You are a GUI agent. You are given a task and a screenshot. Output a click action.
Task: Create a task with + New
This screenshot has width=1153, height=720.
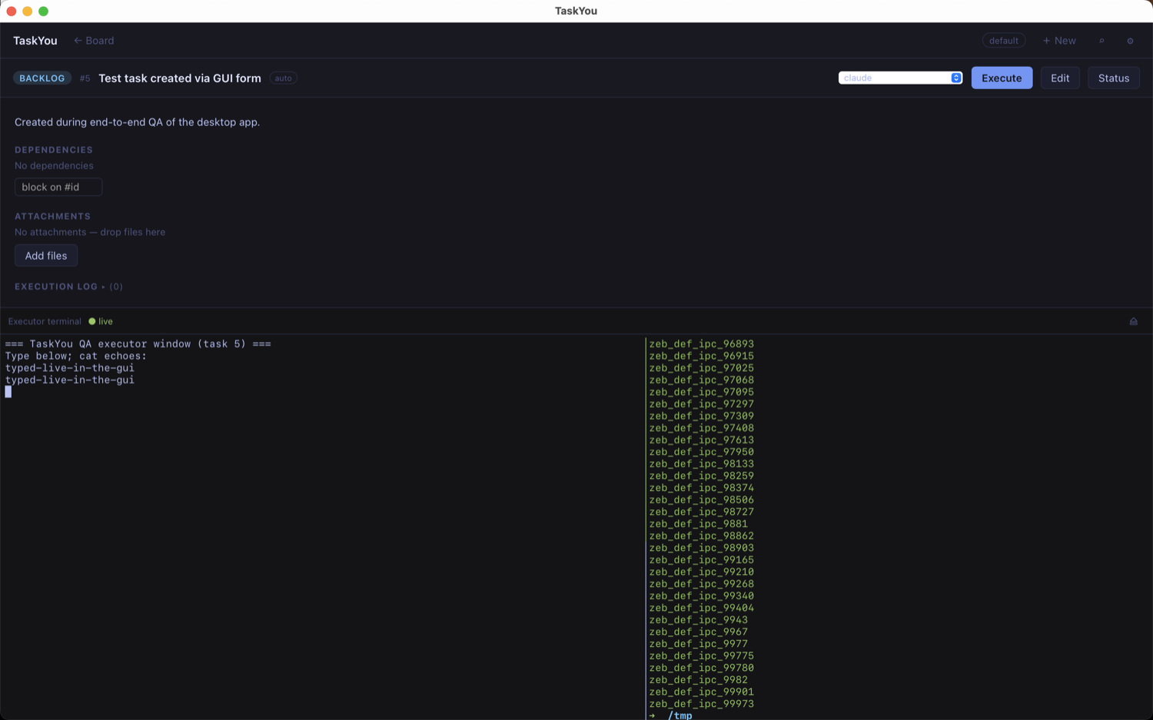coord(1058,41)
